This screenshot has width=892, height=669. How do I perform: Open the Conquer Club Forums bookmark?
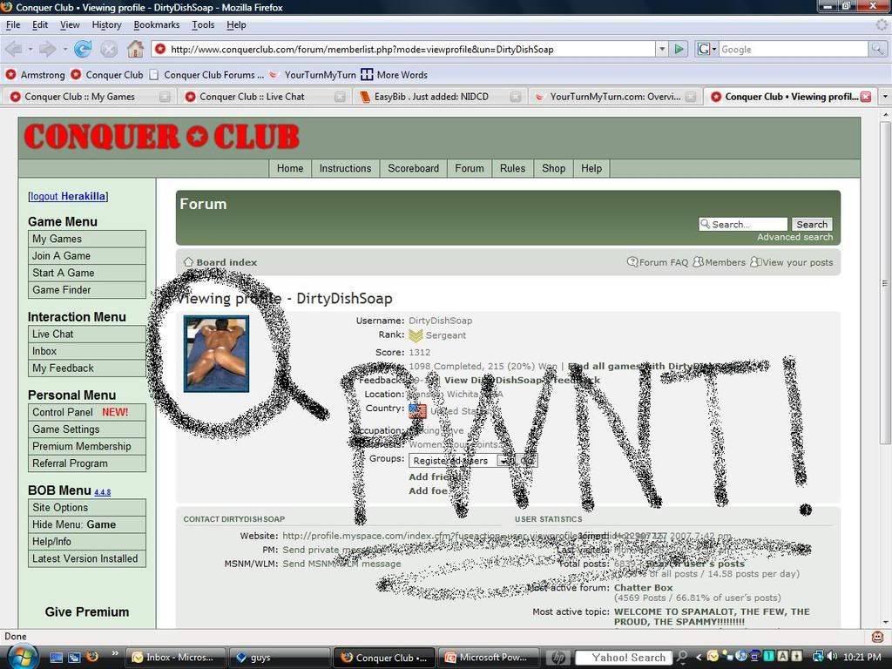[206, 75]
